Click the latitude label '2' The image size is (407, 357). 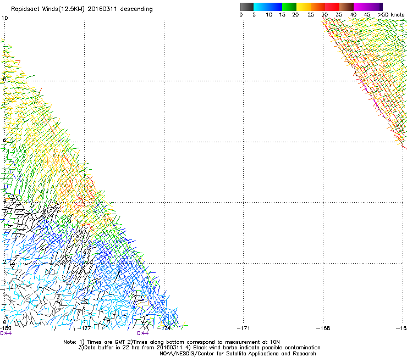click(x=4, y=262)
